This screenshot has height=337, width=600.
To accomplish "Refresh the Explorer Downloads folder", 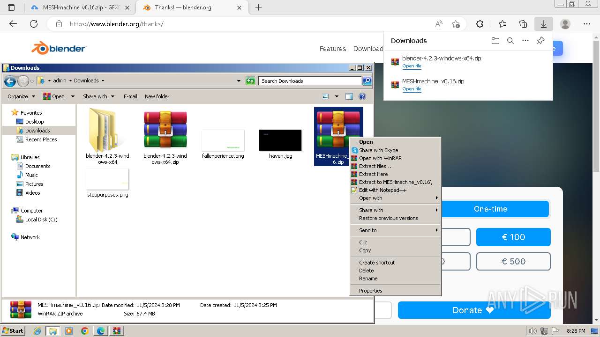I will tap(250, 81).
